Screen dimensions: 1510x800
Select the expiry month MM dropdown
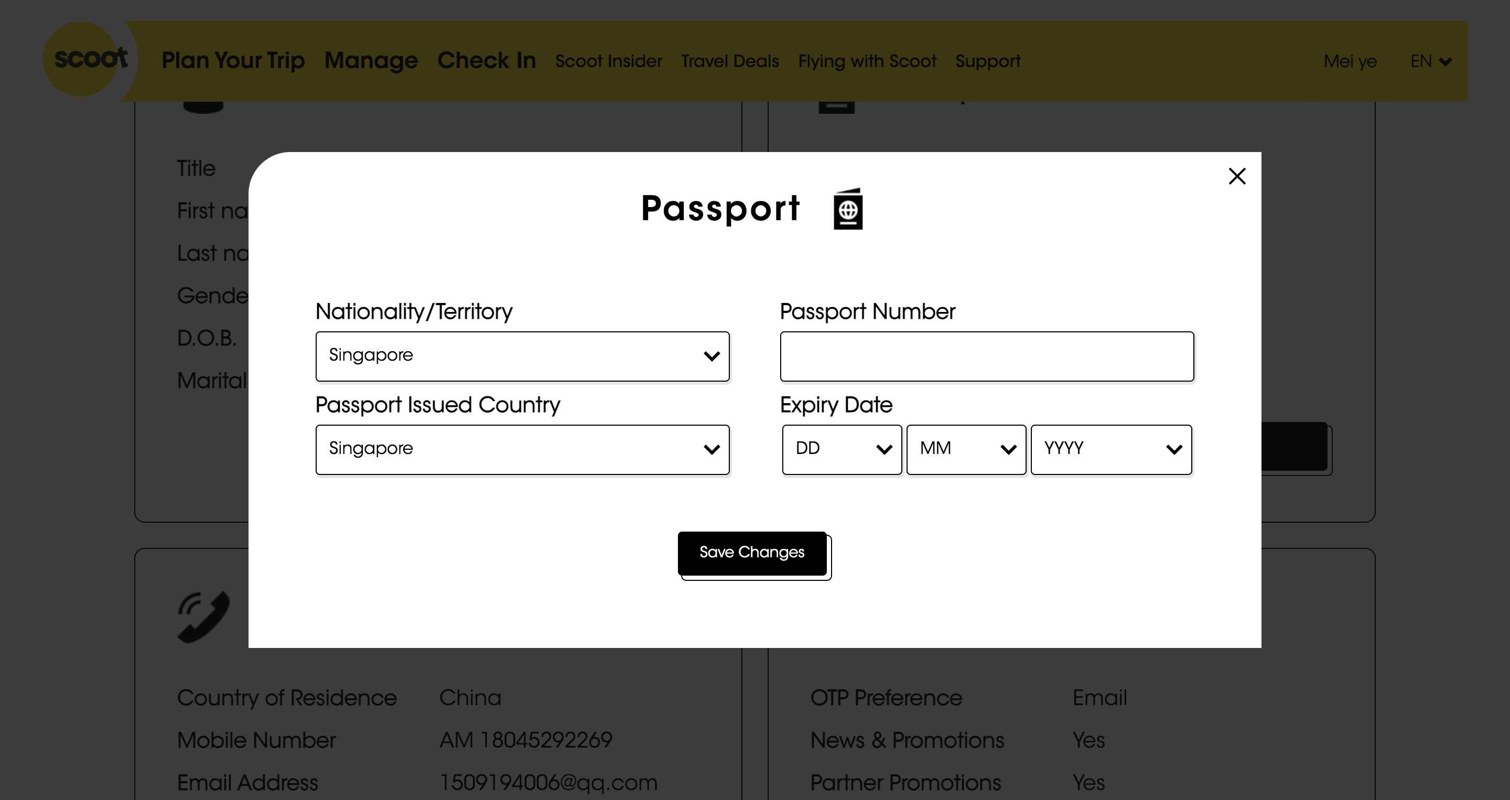pos(966,449)
